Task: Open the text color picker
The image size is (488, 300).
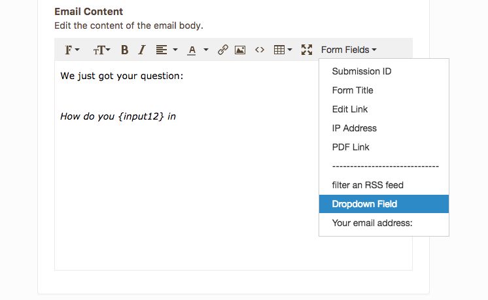Action: (x=198, y=50)
